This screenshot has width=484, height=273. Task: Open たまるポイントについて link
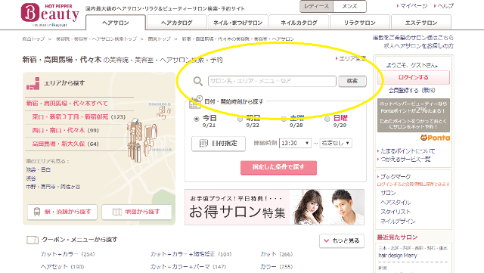pos(408,151)
